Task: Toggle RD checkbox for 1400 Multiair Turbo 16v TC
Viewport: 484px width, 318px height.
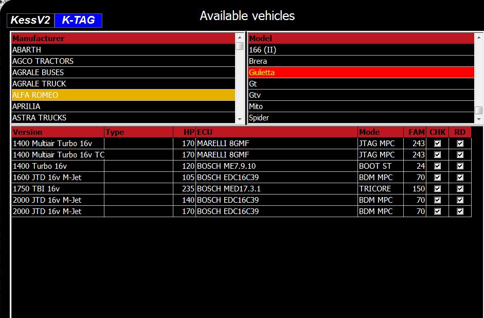Action: click(460, 155)
